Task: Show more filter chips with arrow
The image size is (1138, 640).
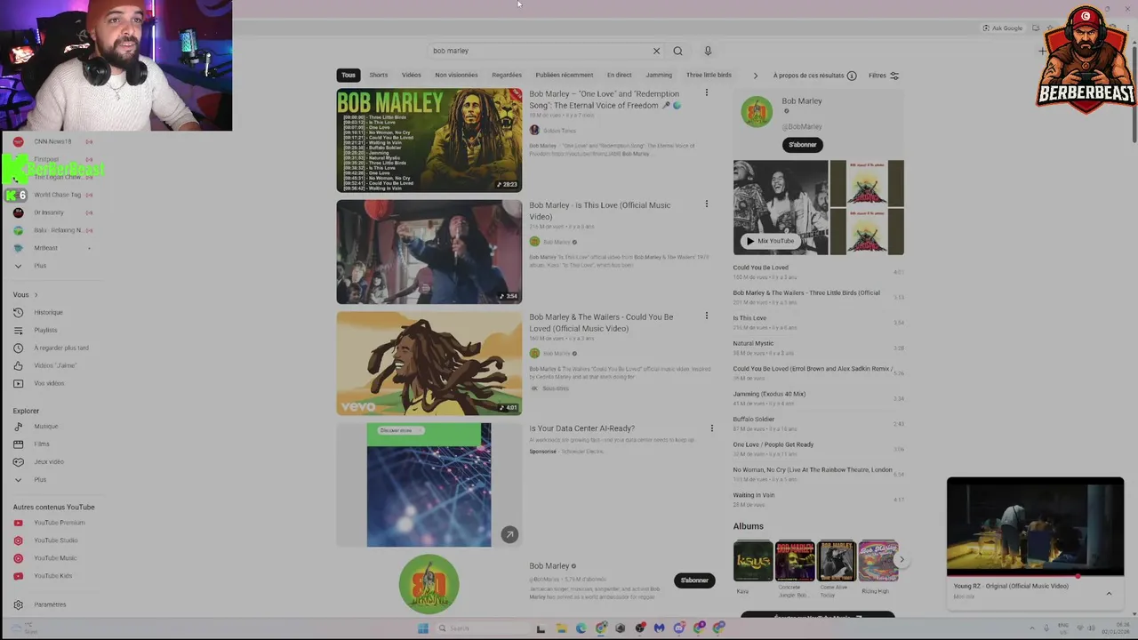Action: 756,76
